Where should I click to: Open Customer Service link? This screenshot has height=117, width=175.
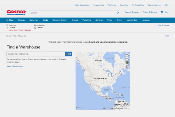coord(154,5)
